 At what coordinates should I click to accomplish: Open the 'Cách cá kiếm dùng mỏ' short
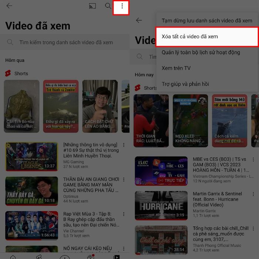230,121
